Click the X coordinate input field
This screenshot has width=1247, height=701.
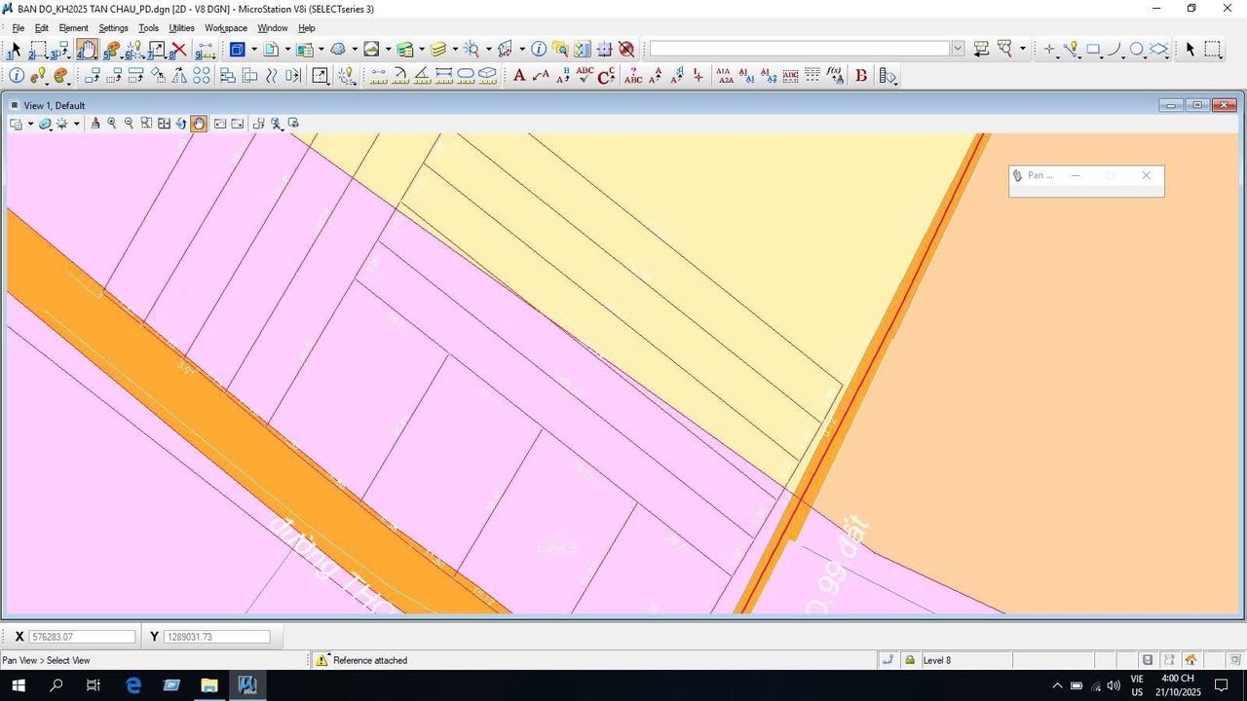pos(82,637)
